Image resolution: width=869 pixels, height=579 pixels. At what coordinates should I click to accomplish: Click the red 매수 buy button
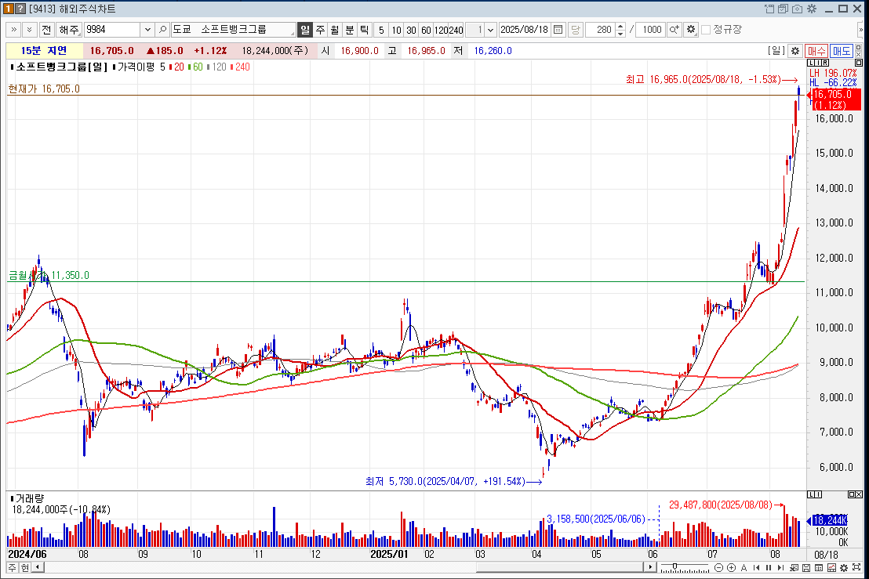pyautogui.click(x=816, y=50)
